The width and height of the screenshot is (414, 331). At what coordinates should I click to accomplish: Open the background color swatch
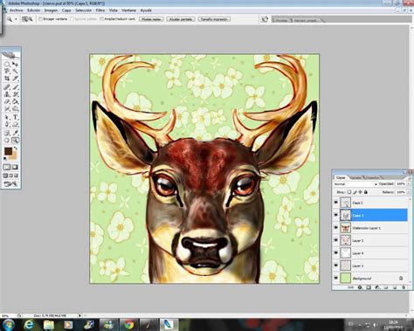[x=14, y=156]
